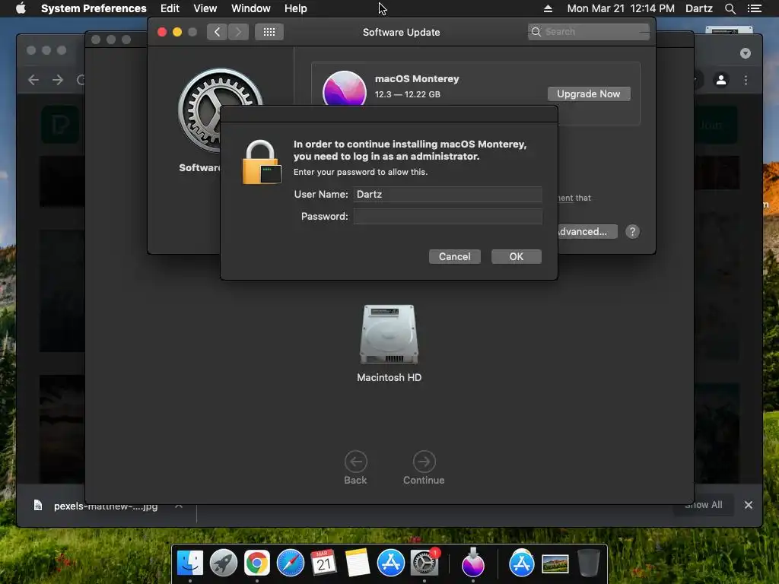
Task: Open Safari from the Dock
Action: pos(290,563)
